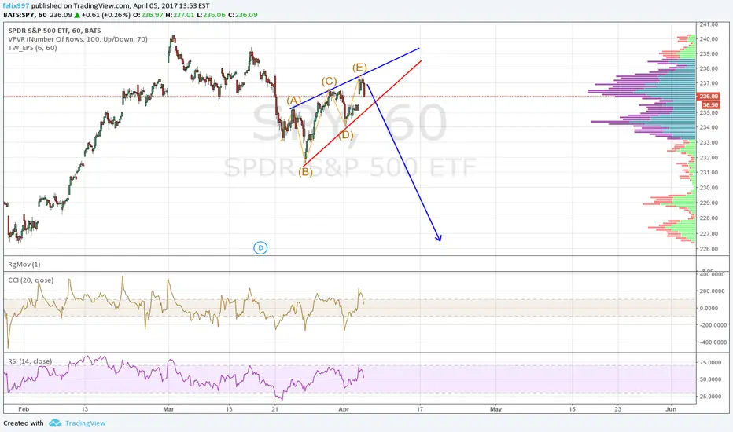
Task: Click the green +0.61 (+0.26%) change value
Action: [x=105, y=15]
